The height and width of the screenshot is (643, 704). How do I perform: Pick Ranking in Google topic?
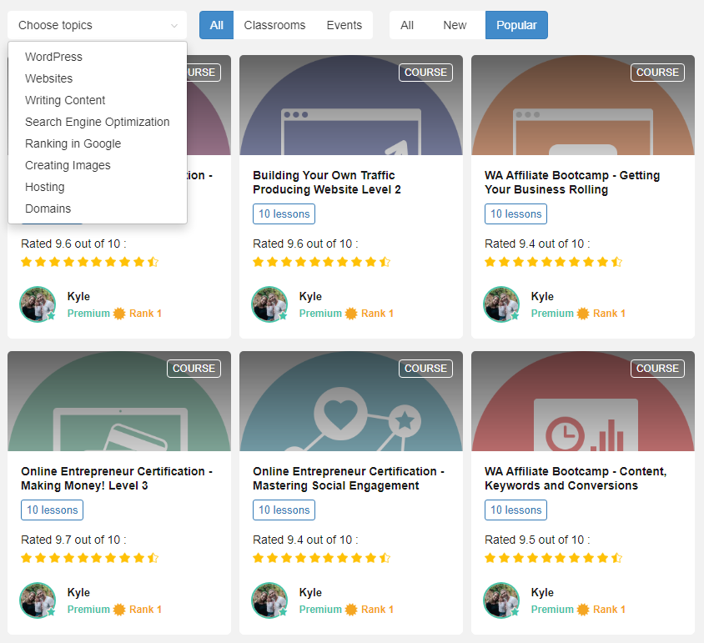click(x=73, y=143)
